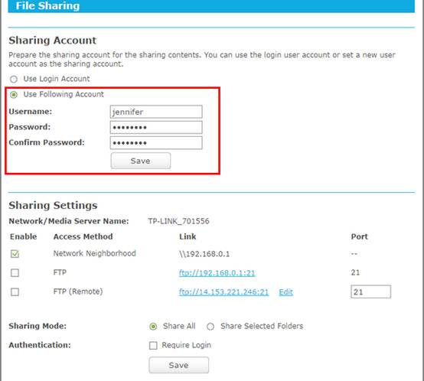
Task: Click Edit next to FTP Remote link
Action: point(285,292)
